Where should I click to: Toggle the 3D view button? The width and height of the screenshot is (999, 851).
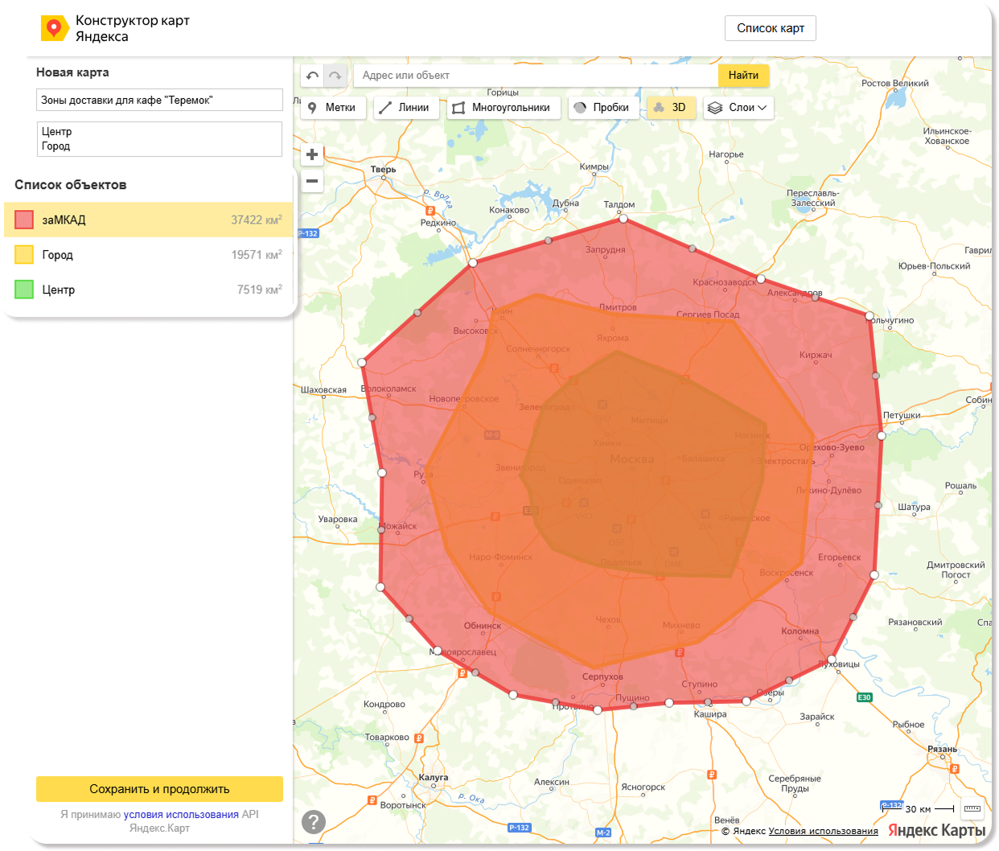click(671, 108)
